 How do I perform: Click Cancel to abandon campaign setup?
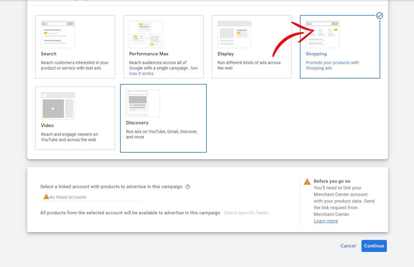coord(348,246)
